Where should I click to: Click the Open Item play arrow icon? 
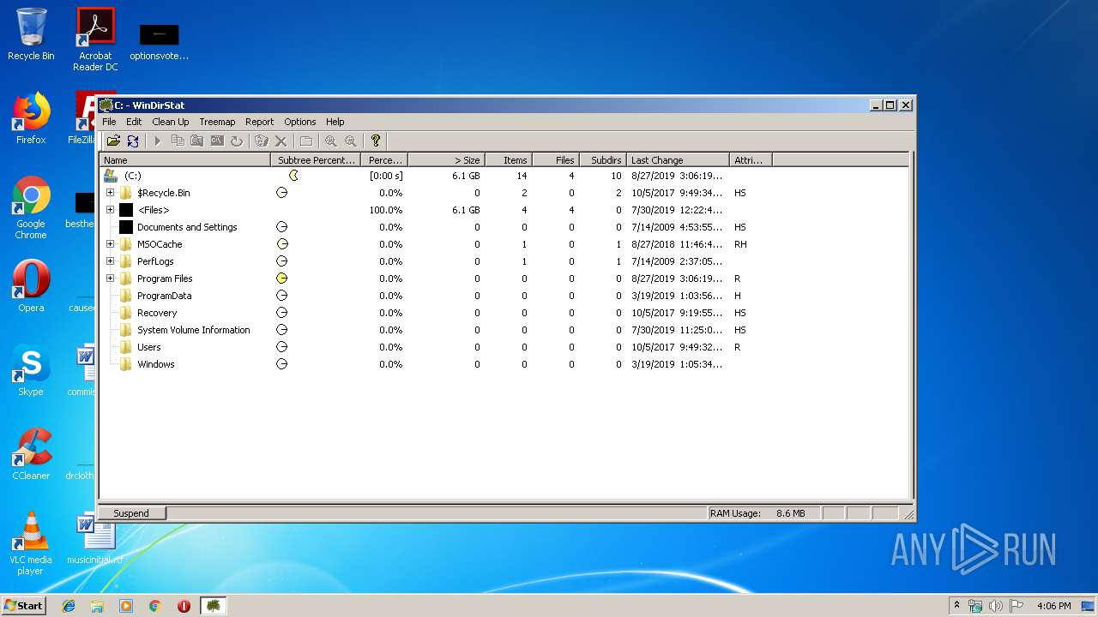(158, 141)
